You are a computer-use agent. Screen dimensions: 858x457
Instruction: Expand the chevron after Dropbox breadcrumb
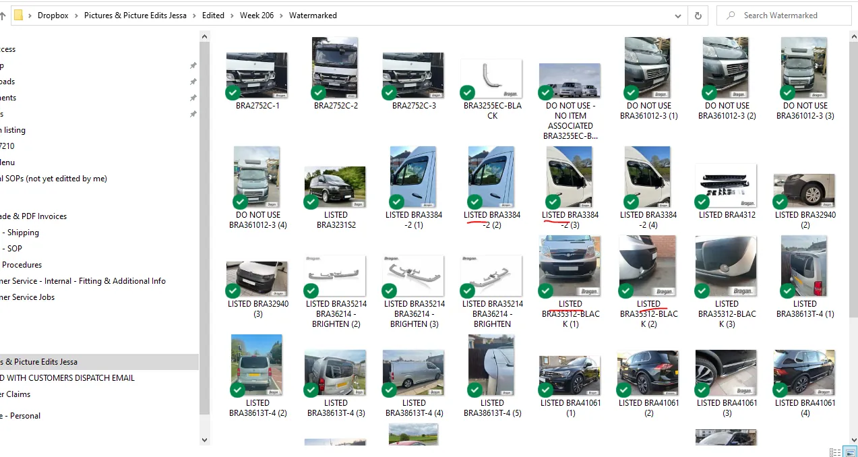76,16
